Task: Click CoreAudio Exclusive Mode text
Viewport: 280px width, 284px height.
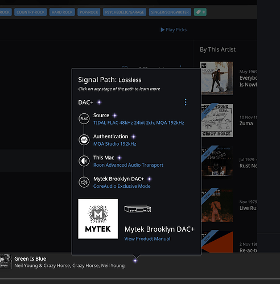Action: pos(122,186)
